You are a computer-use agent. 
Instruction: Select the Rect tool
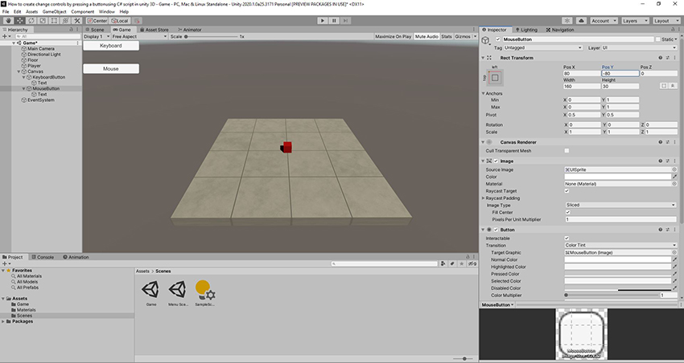54,20
